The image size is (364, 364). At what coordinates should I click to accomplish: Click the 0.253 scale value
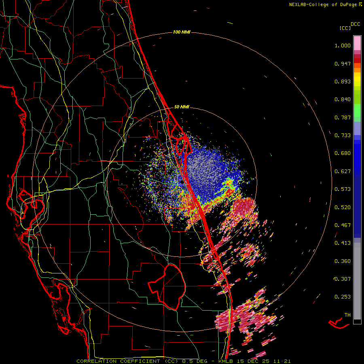pos(343,297)
